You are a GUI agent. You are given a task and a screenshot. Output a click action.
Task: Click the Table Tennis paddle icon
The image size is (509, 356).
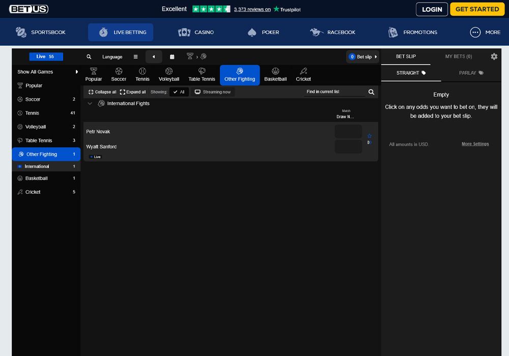202,72
